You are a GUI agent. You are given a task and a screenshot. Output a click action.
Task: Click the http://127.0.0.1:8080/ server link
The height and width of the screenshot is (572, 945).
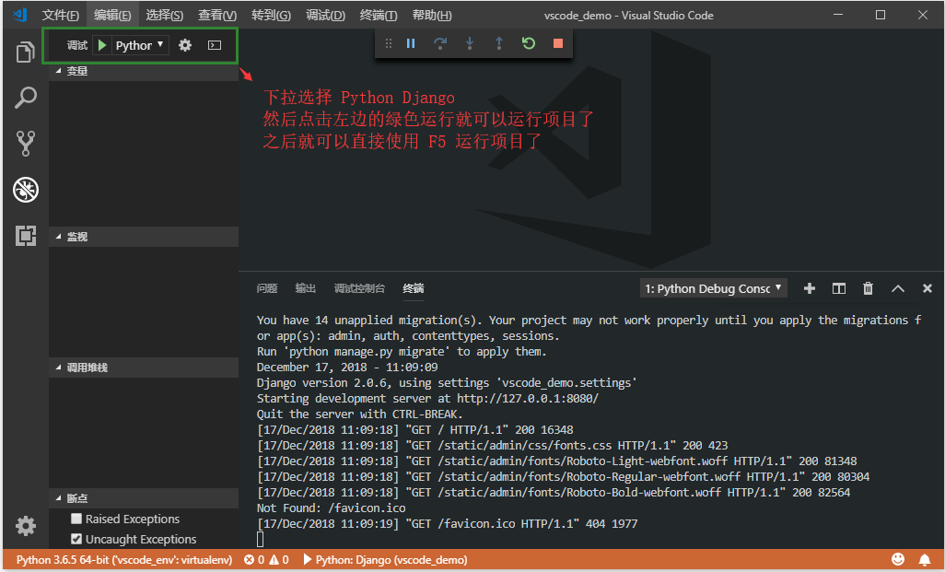528,399
